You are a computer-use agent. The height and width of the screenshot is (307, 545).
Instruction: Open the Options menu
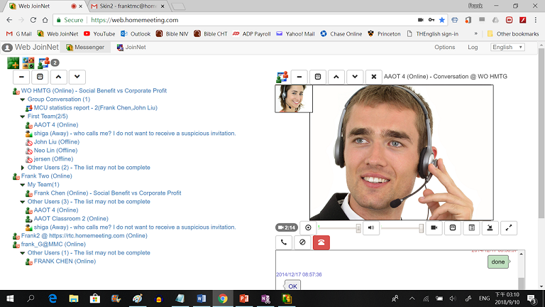tap(444, 48)
